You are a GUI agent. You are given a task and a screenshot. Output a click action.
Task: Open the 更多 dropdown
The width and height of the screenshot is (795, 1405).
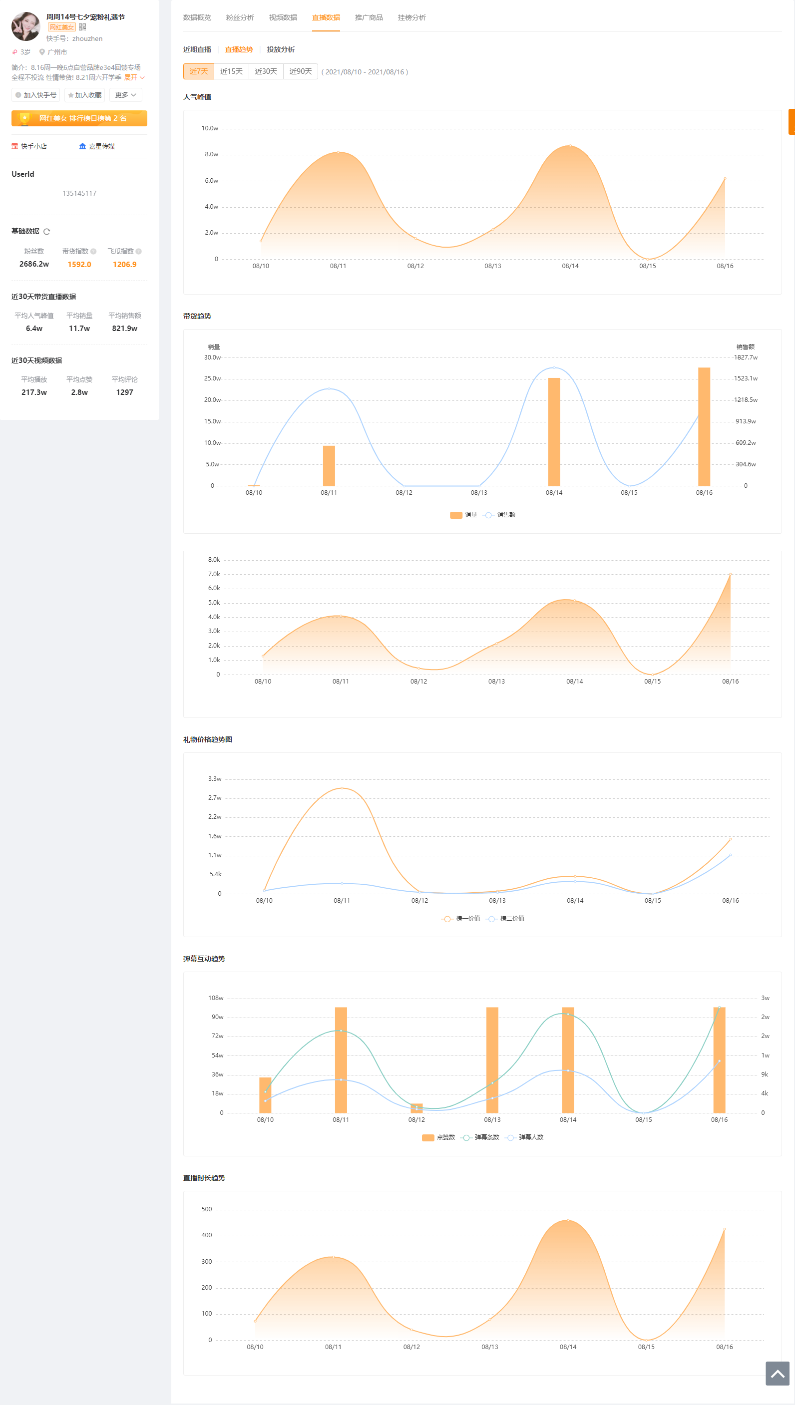[x=125, y=95]
